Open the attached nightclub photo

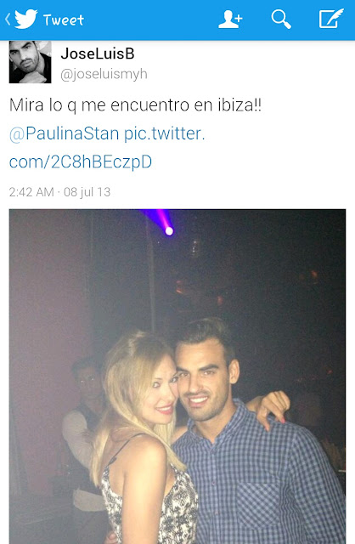177,377
